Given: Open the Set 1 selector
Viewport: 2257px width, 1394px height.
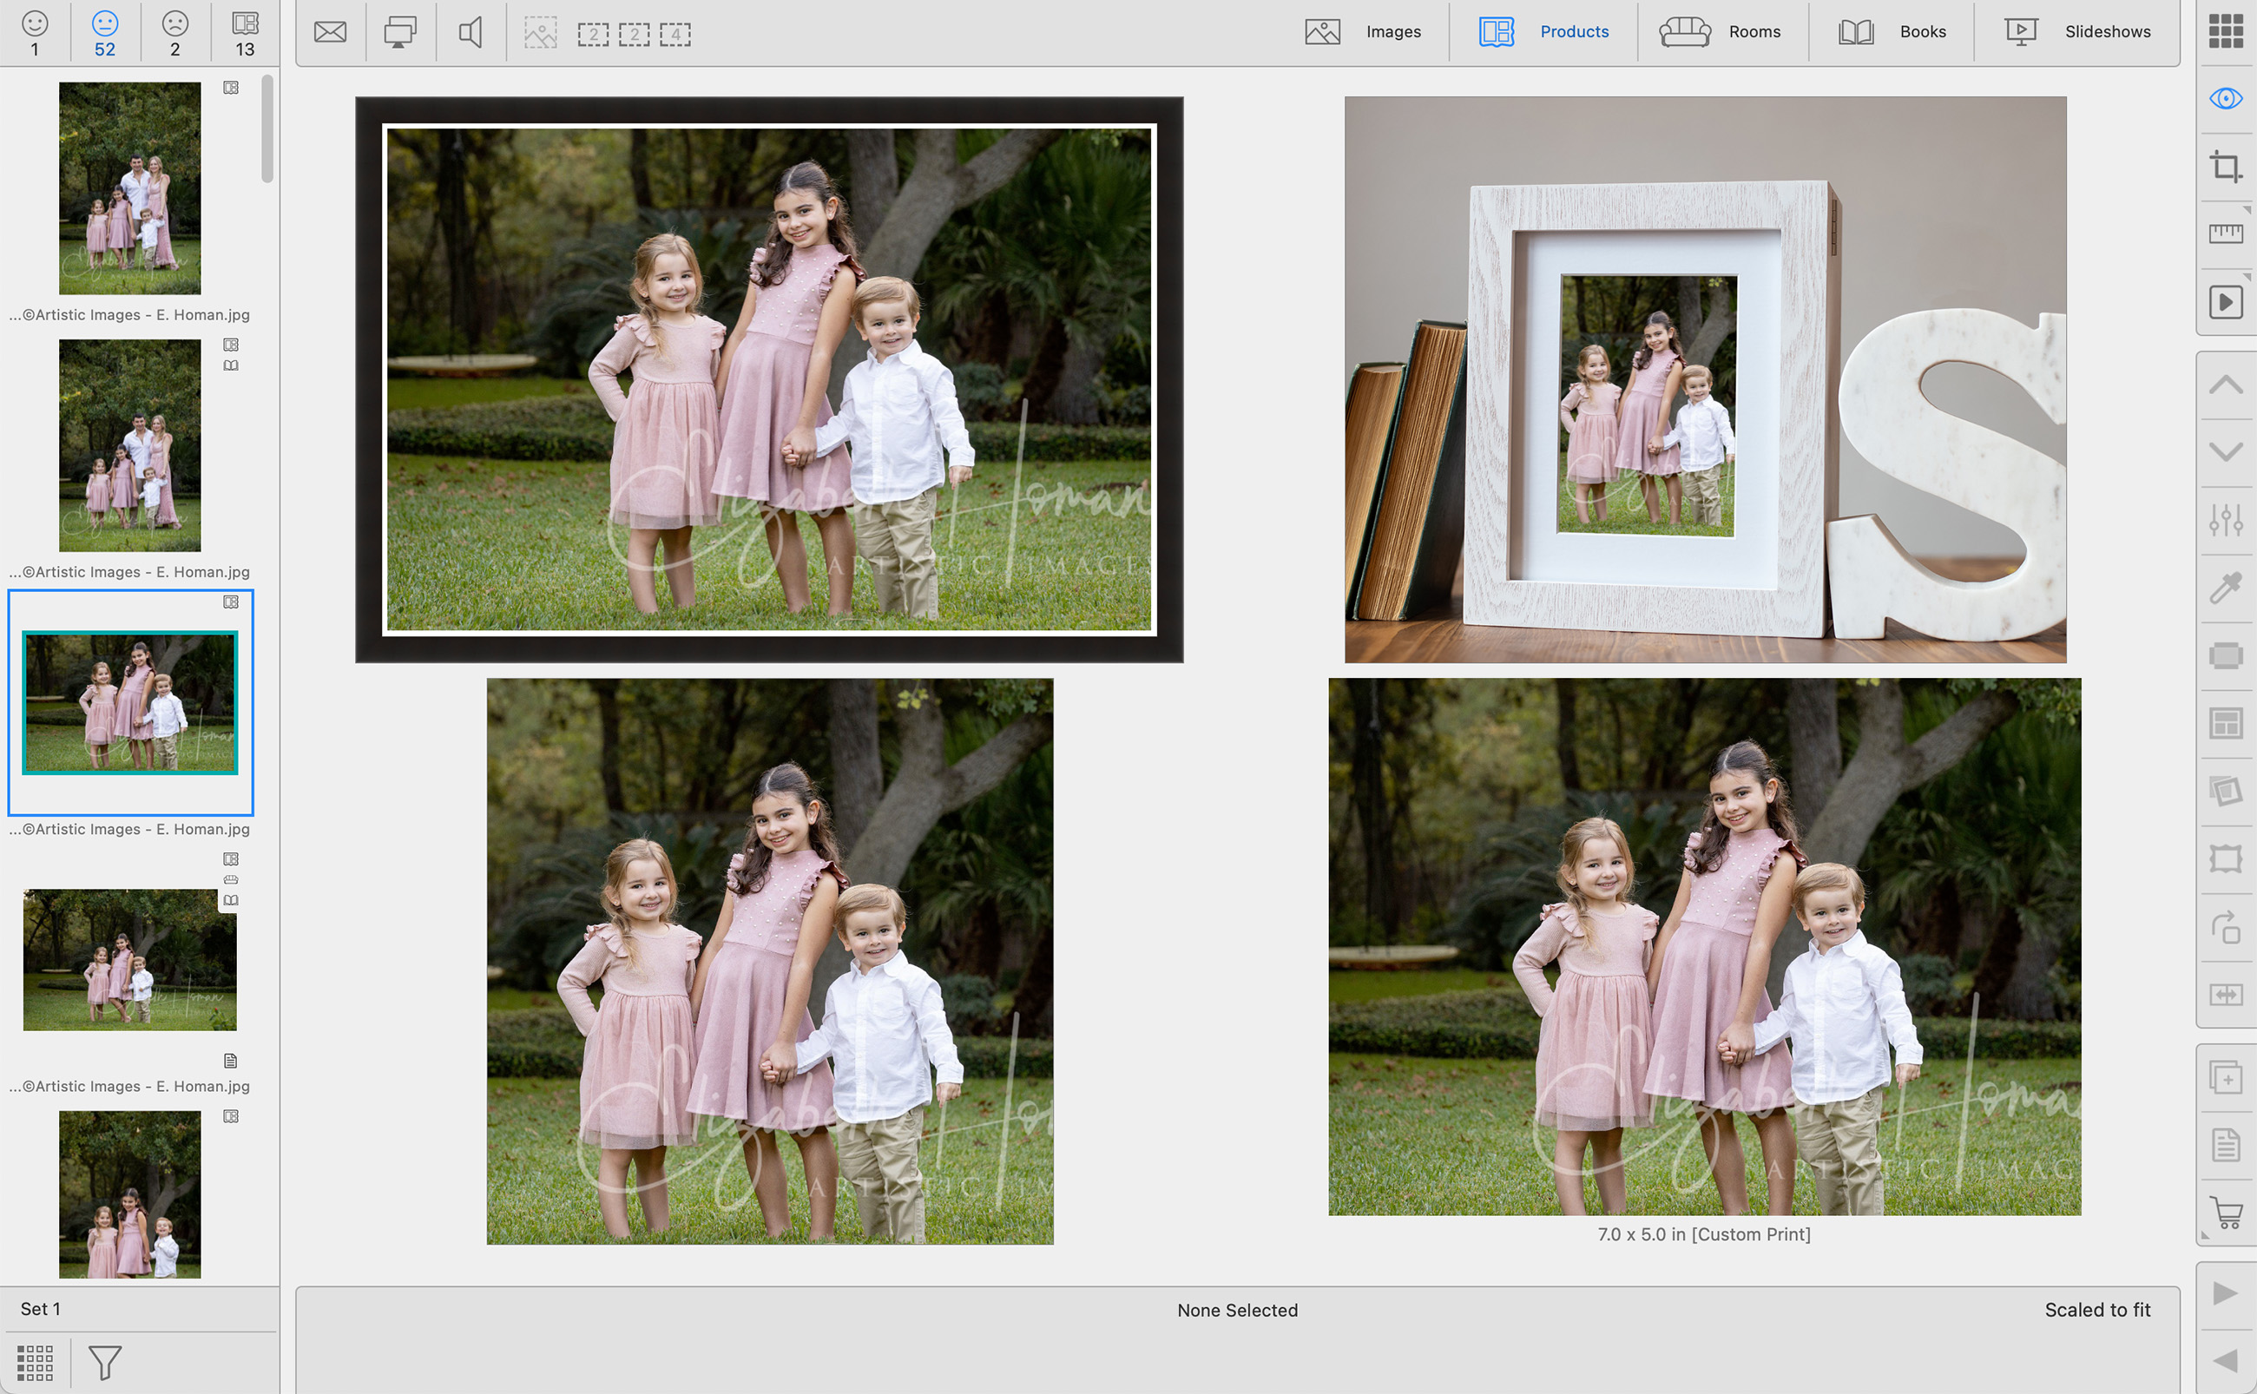Looking at the screenshot, I should click(41, 1308).
